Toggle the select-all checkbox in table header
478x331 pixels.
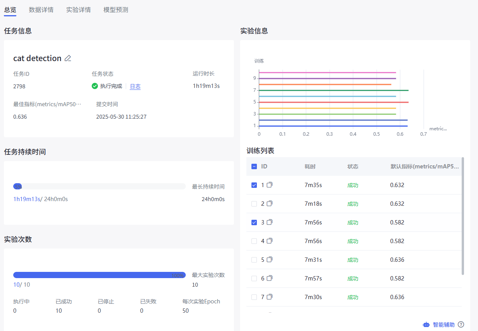tap(254, 166)
